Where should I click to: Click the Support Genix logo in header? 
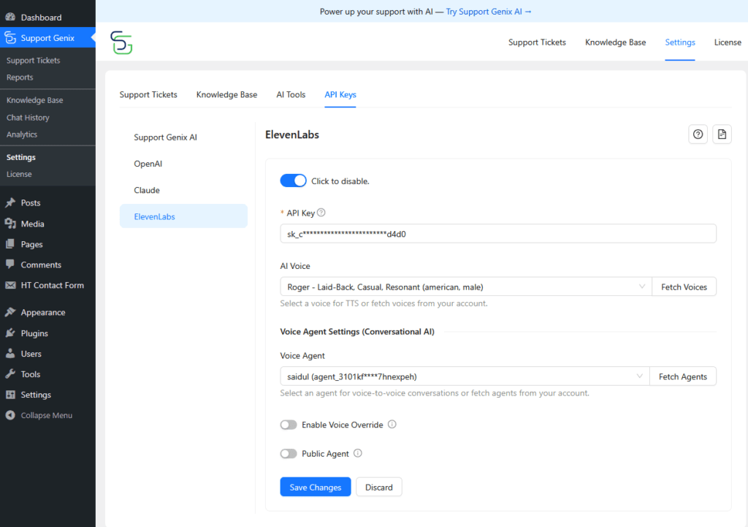[x=121, y=42]
